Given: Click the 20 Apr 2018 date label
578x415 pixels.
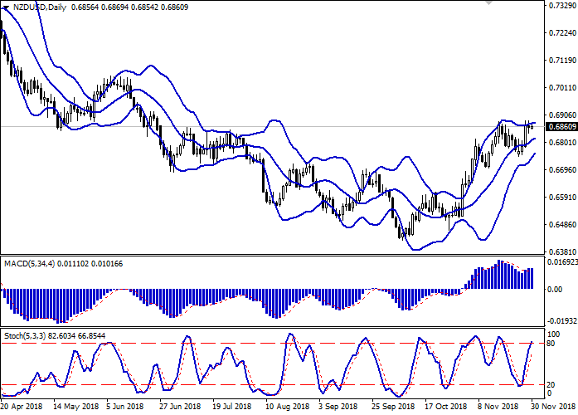Looking at the screenshot, I should pos(22,408).
